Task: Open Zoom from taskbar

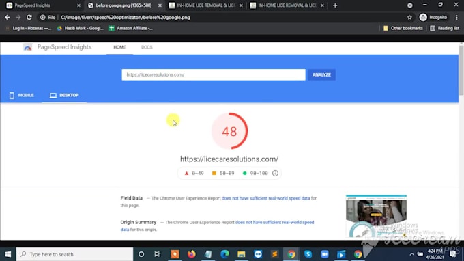Action: click(x=325, y=254)
